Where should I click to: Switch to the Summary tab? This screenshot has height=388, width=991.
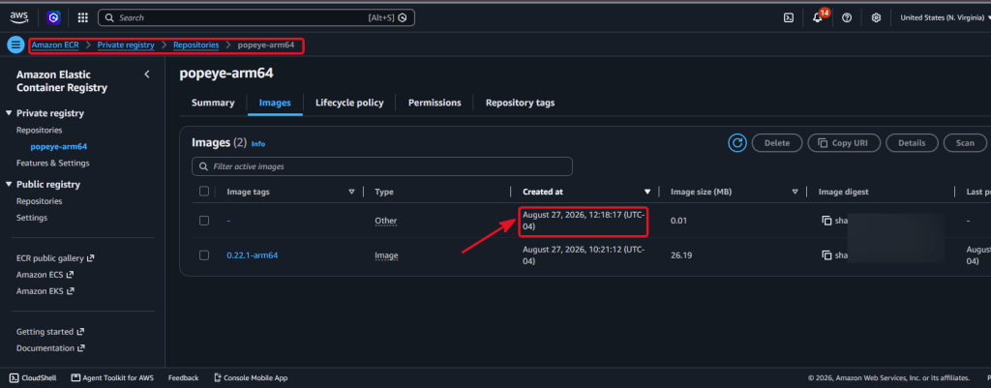213,103
